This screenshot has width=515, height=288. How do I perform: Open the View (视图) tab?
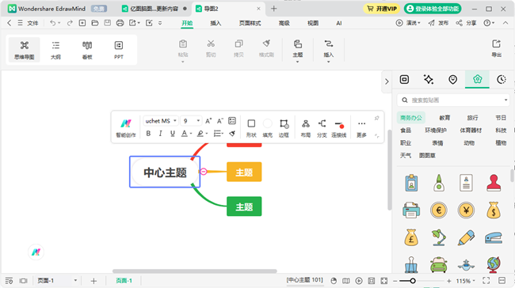point(313,23)
